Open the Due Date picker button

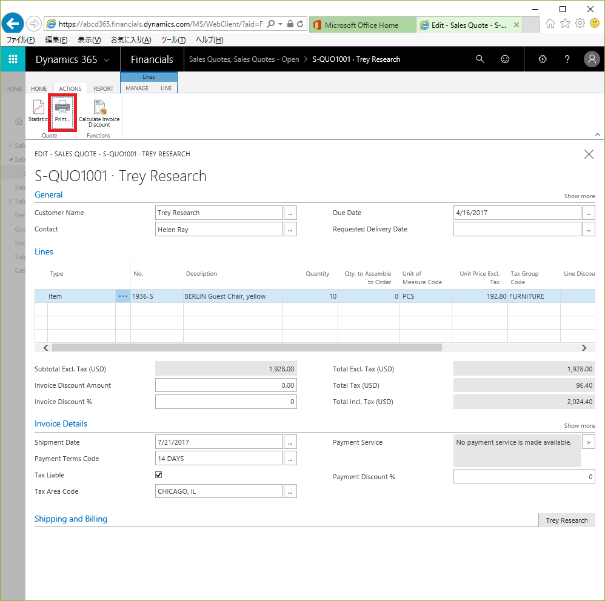588,213
